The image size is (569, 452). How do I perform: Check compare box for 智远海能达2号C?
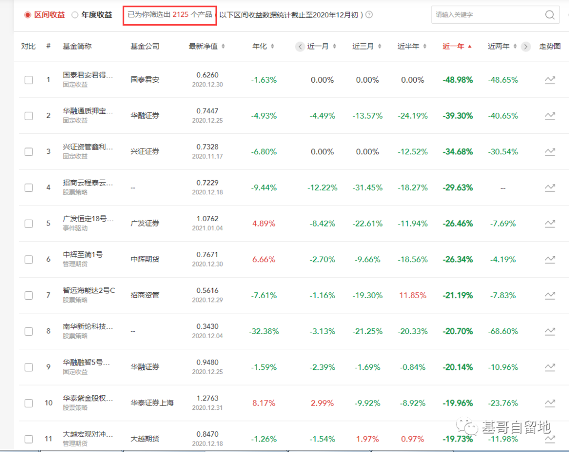coord(28,296)
